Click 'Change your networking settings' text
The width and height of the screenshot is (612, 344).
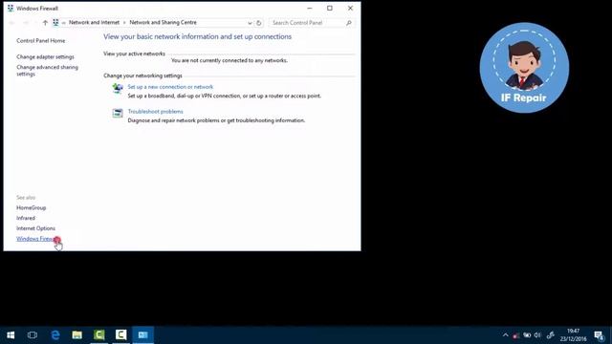pyautogui.click(x=142, y=75)
